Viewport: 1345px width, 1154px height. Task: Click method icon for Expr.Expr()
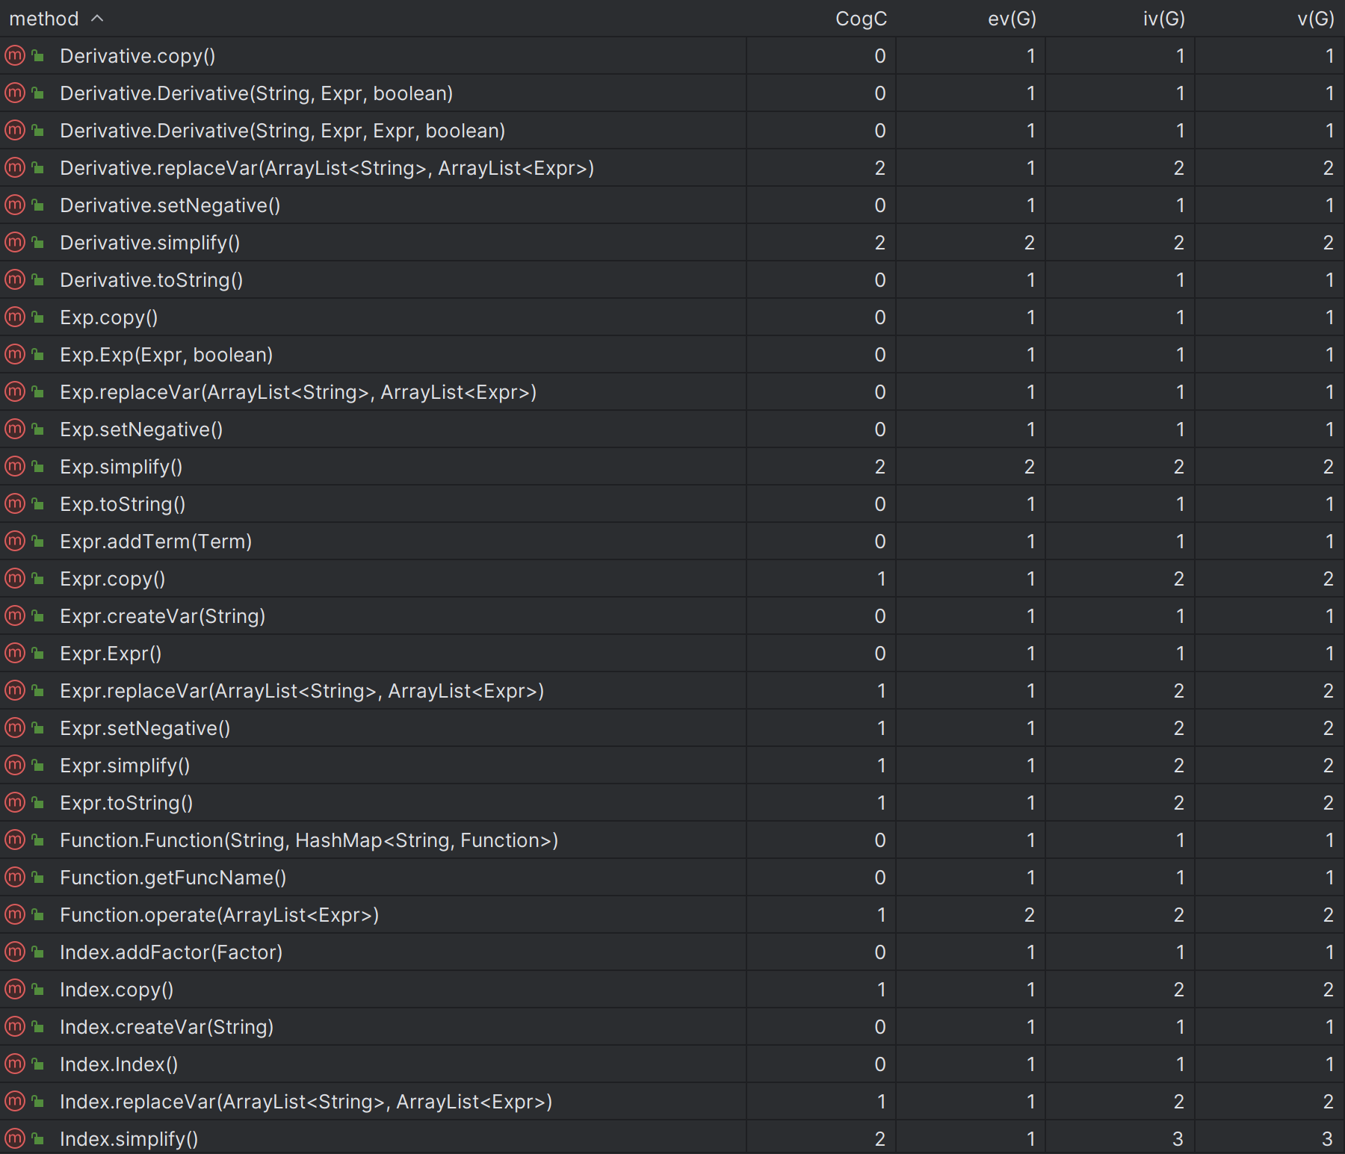tap(15, 653)
